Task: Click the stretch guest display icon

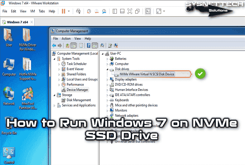Action: 159,11
